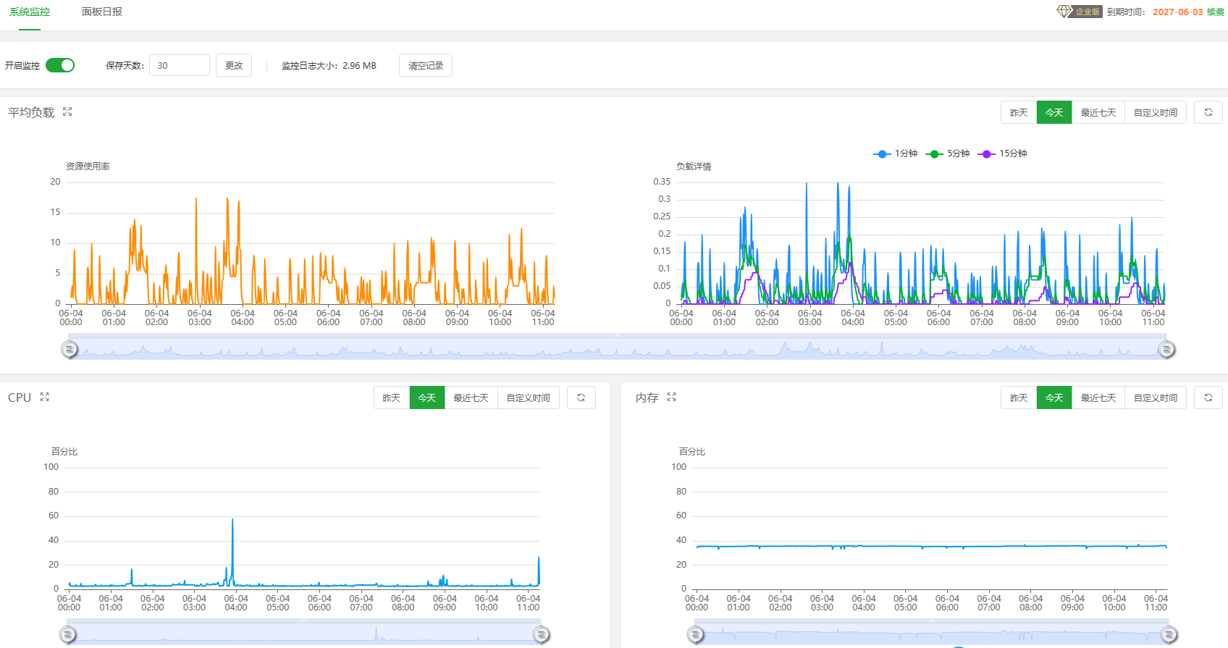Expand the CPU chart to fullscreen
Viewport: 1228px width, 648px height.
45,397
